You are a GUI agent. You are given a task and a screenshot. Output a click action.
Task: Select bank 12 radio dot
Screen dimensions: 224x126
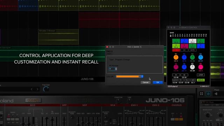point(197,36)
